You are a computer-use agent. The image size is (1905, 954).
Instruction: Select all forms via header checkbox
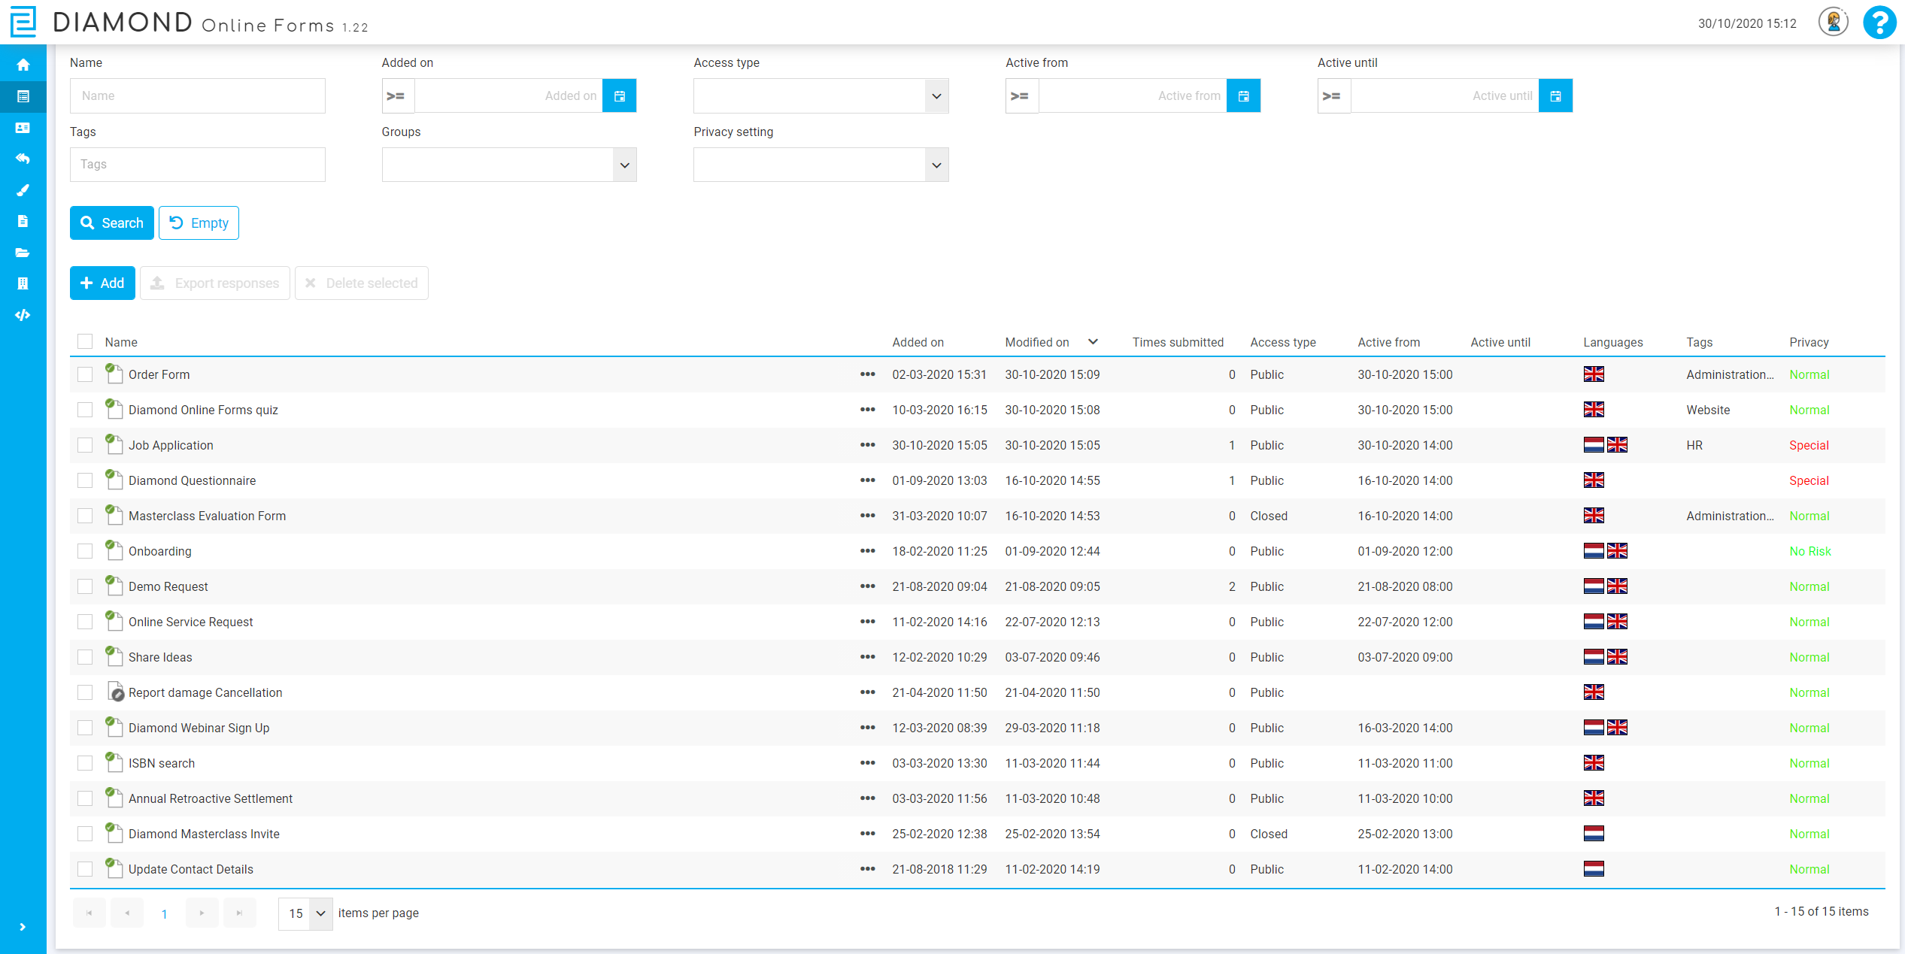click(x=85, y=341)
